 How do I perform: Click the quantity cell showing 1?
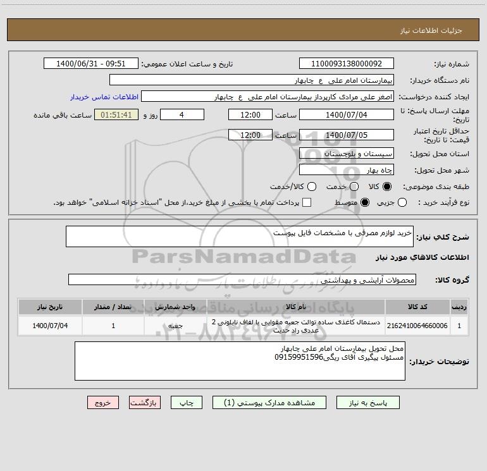coord(113,326)
